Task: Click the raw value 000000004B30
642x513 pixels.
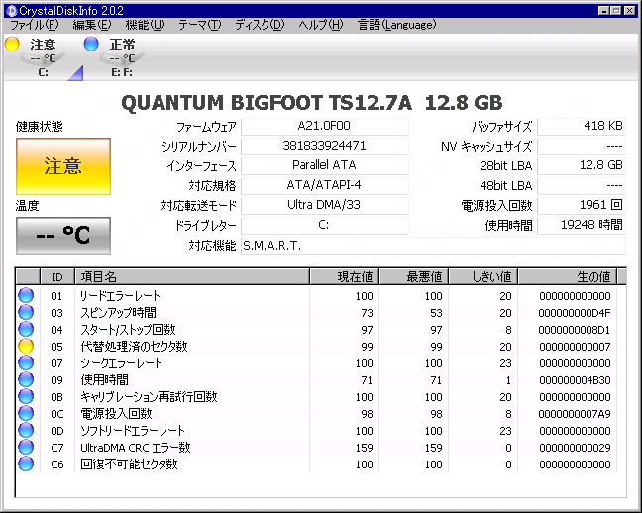Action: point(575,380)
